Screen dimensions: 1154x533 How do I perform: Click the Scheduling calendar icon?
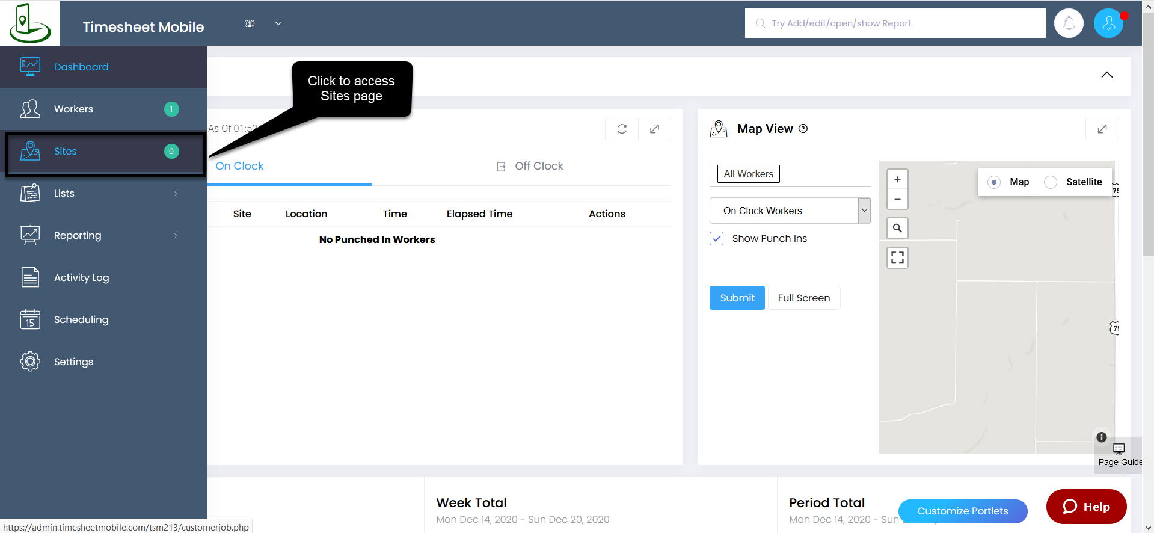click(30, 319)
